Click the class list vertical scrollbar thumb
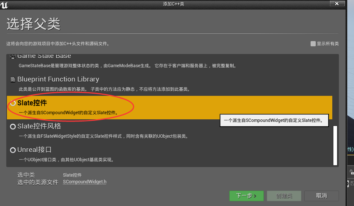 pos(335,146)
